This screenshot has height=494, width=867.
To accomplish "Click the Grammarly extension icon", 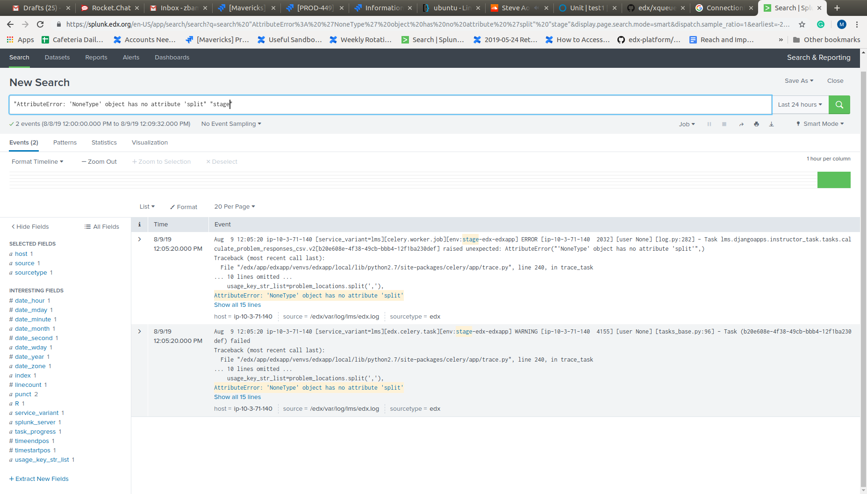I will tap(821, 24).
